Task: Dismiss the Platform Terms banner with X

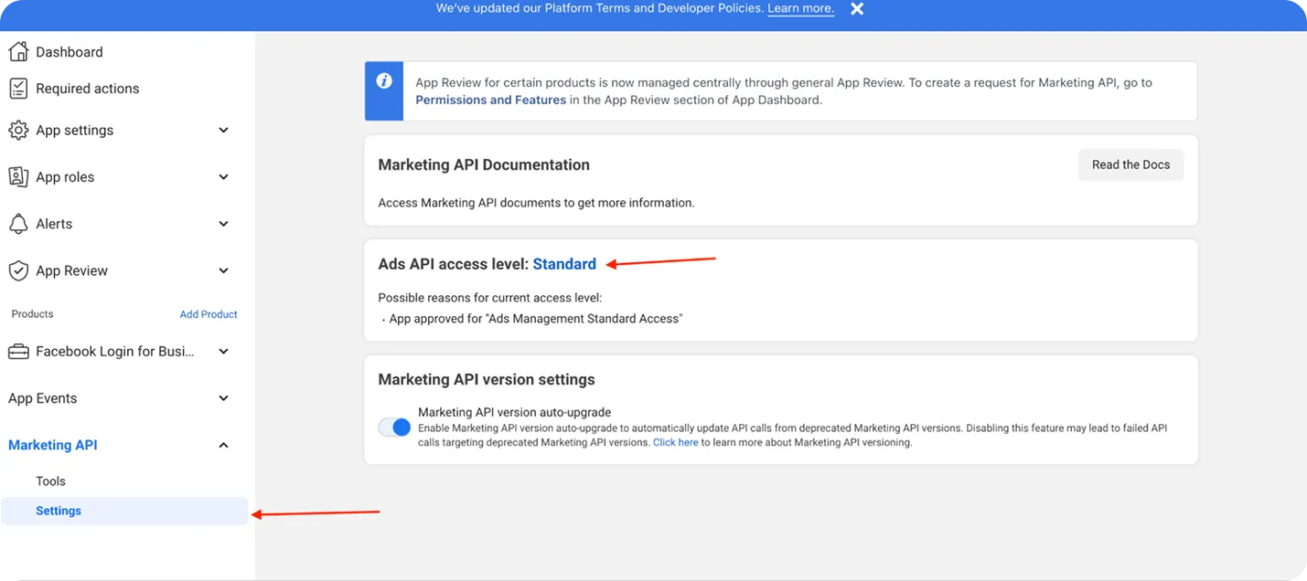Action: pyautogui.click(x=857, y=9)
